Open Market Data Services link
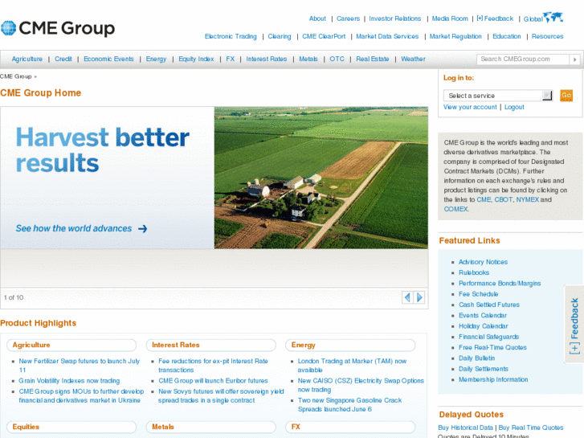 [387, 36]
